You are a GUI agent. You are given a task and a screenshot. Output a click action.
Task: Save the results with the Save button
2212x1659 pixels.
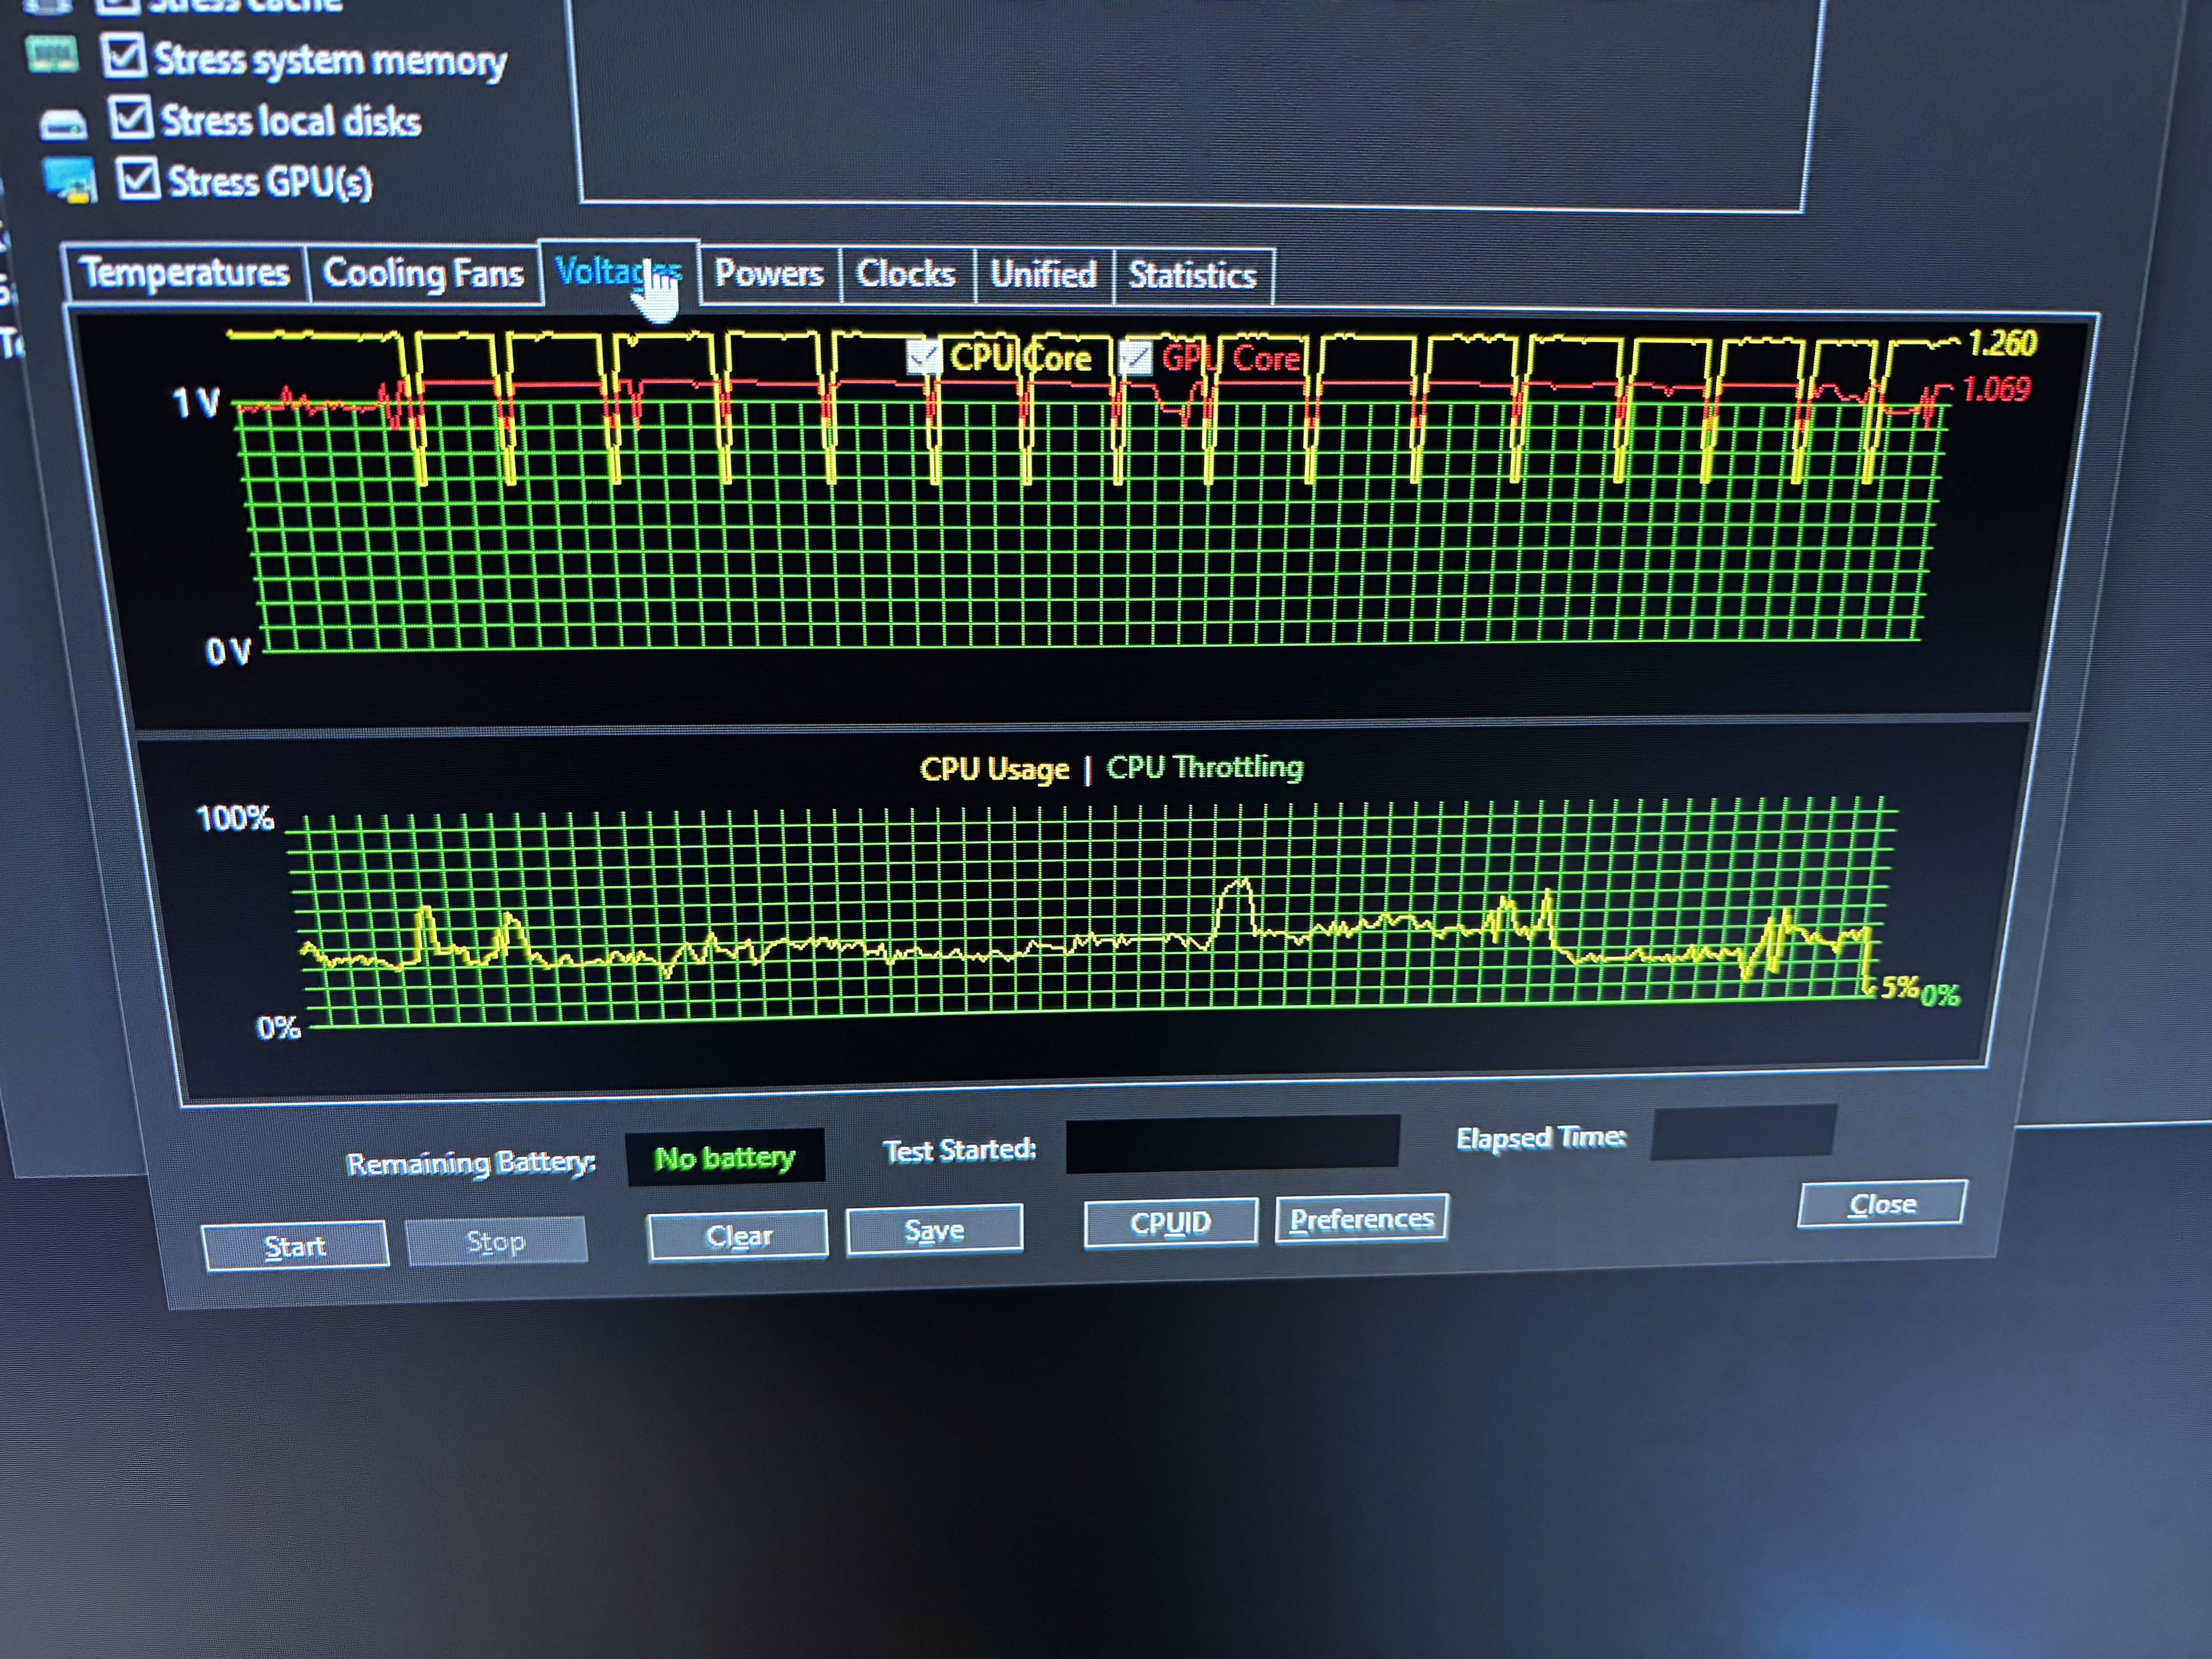934,1230
